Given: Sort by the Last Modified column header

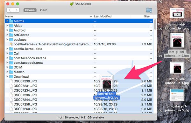Looking at the screenshot, I should click(x=112, y=16).
